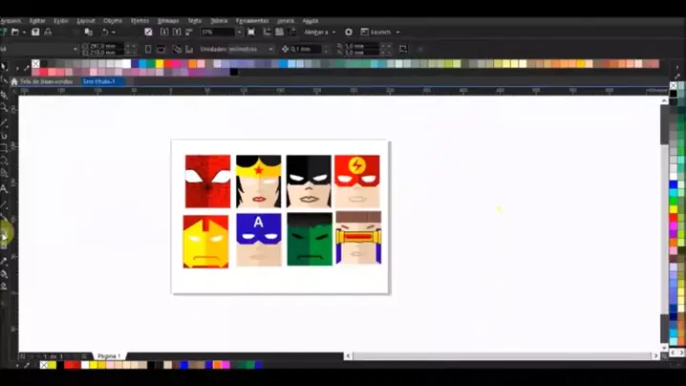Click the Save disk icon
Screen dimensions: 686x386
click(35, 32)
